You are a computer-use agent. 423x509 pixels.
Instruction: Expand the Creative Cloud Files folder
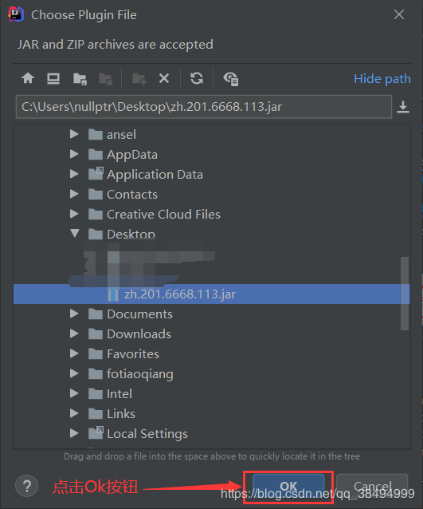click(74, 214)
